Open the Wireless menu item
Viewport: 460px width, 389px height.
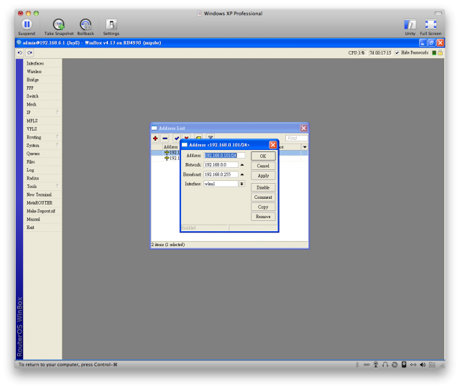click(42, 72)
